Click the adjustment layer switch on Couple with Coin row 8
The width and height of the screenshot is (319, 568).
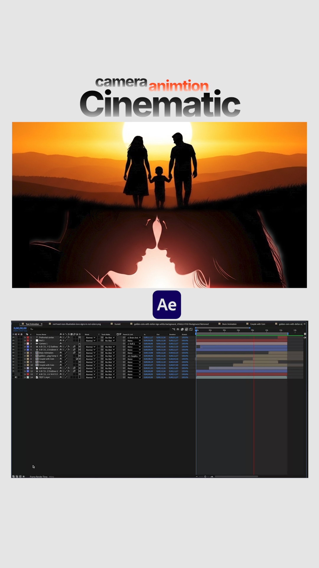77,359
